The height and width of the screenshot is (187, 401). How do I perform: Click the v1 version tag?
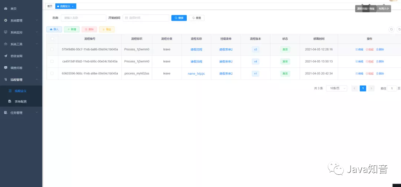(255, 74)
